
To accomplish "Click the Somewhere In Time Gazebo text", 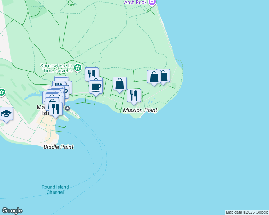I will [56, 68].
